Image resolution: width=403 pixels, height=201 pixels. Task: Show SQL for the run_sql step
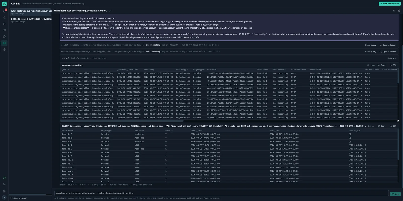(391, 58)
